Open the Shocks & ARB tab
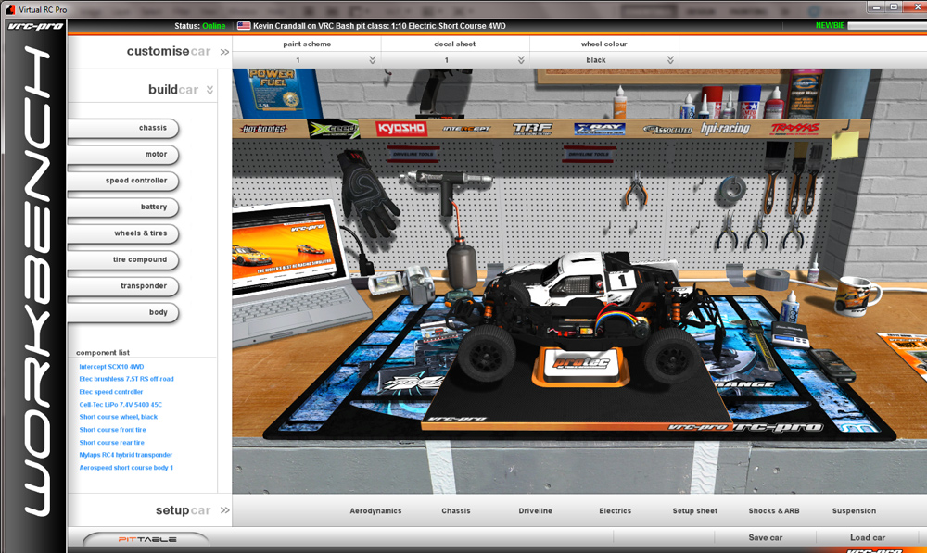Viewport: 927px width, 553px height. pos(774,511)
